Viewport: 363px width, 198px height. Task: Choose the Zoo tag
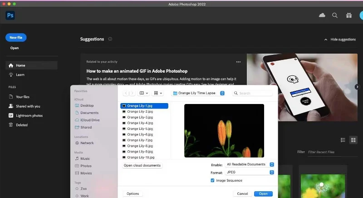[81, 189]
